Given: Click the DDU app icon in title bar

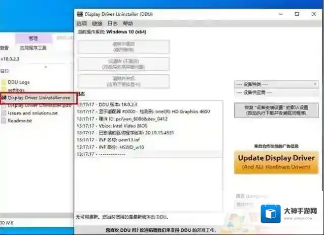Looking at the screenshot, I should (x=80, y=14).
